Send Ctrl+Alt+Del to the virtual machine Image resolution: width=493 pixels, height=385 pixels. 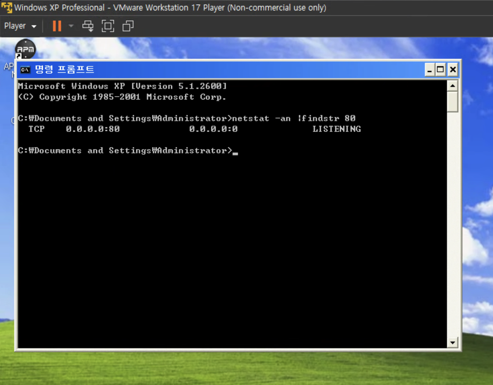coord(88,26)
